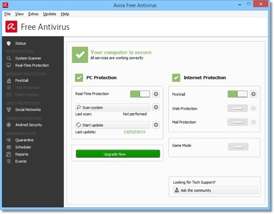Image resolution: width=274 pixels, height=214 pixels.
Task: Toggle the FireWall switch
Action: [237, 94]
